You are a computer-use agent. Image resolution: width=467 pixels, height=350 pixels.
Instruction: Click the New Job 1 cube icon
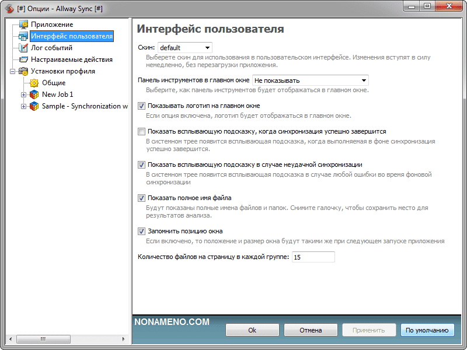[34, 94]
